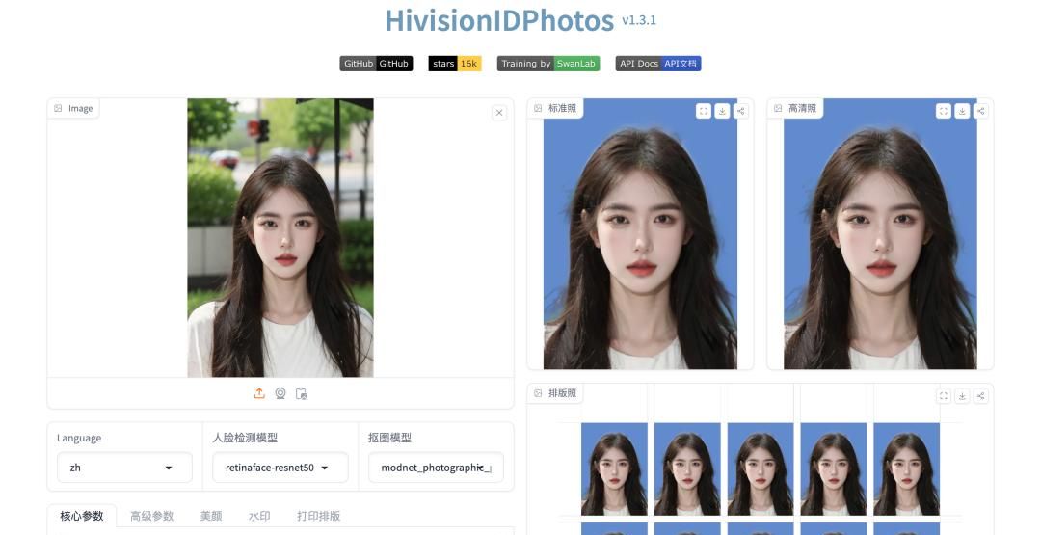Screen dimensions: 1041x535
Task: Click the paste from clipboard icon
Action: [x=302, y=393]
